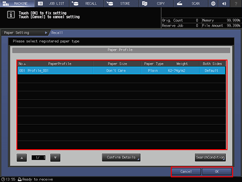Switch to the COPY tab
This screenshot has width=242, height=182.
tap(156, 3)
